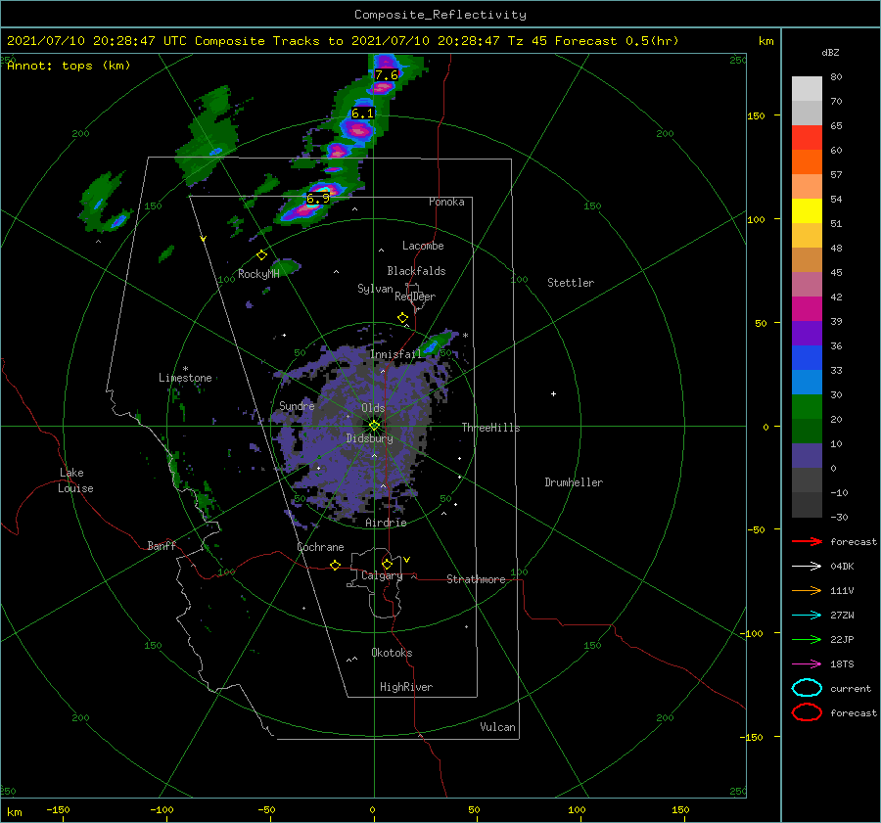Click the ThreeHills label
The image size is (881, 823).
tap(490, 428)
